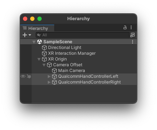The width and height of the screenshot is (157, 130).
Task: Toggle picking hand icon for QualcommHandControllerLeft
Action: pyautogui.click(x=29, y=76)
